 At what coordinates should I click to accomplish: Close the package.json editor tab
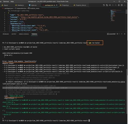coord(57,5)
